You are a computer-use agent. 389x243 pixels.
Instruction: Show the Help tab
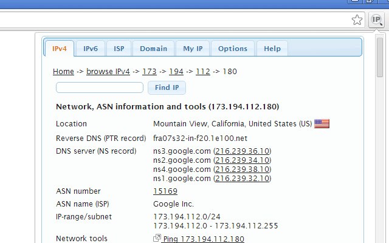pos(272,49)
